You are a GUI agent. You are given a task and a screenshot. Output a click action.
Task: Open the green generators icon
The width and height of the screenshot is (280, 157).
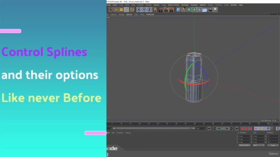[x=189, y=10]
